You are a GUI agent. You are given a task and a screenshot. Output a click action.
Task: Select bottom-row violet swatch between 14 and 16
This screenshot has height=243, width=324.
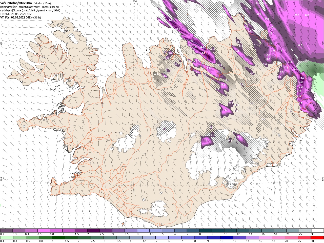pyautogui.click(x=252, y=238)
